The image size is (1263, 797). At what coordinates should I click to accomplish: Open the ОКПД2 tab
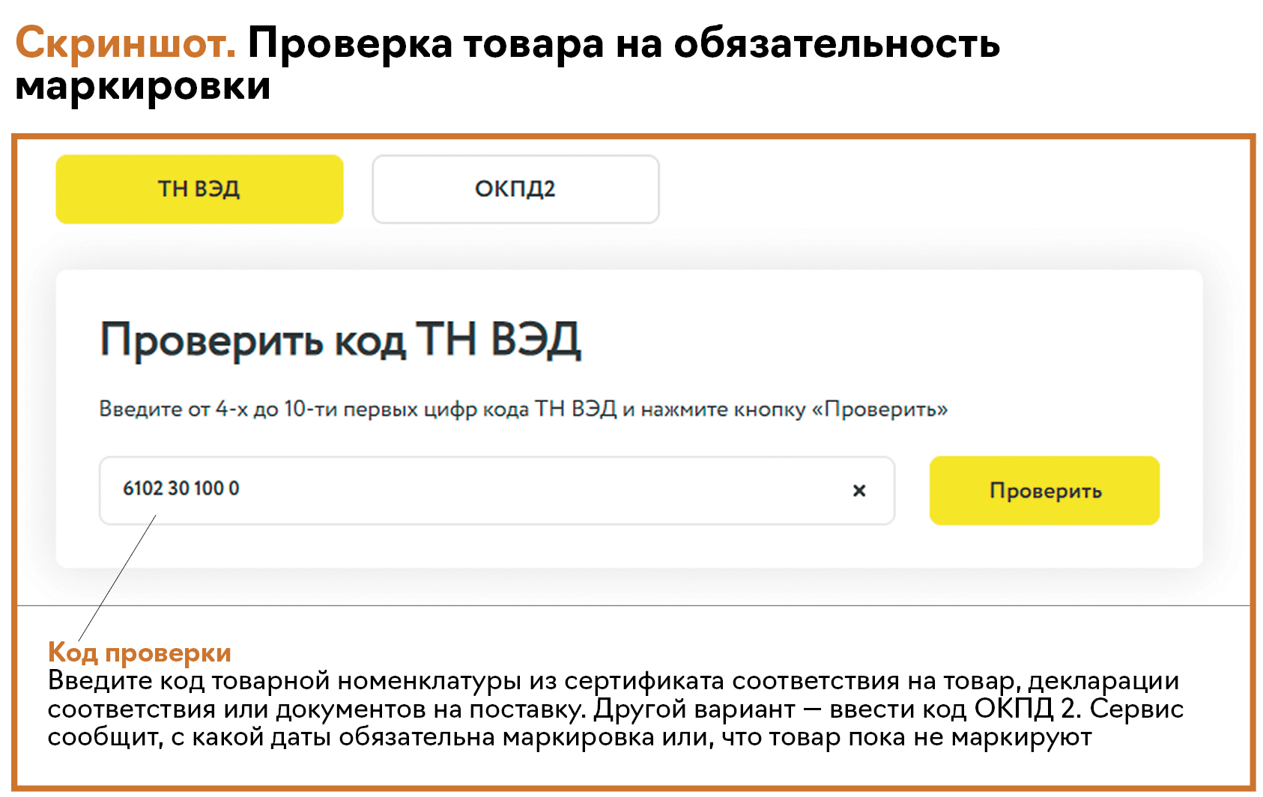[x=515, y=189]
